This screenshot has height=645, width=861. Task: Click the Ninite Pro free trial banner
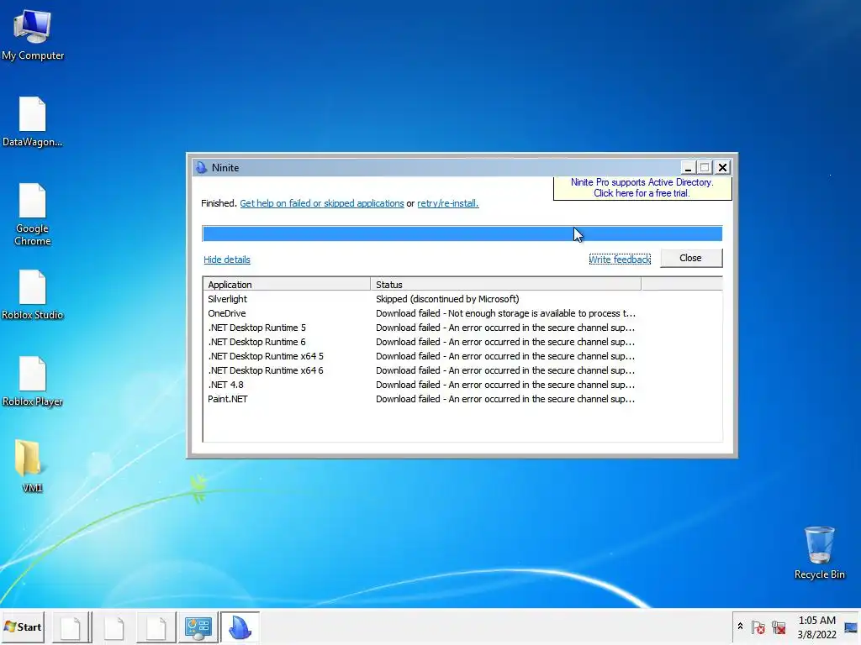pyautogui.click(x=642, y=187)
